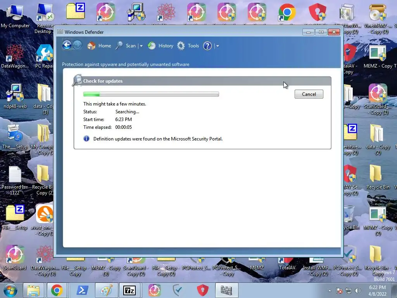Click the info icon beside definition updates message
The image size is (397, 298).
[86, 139]
